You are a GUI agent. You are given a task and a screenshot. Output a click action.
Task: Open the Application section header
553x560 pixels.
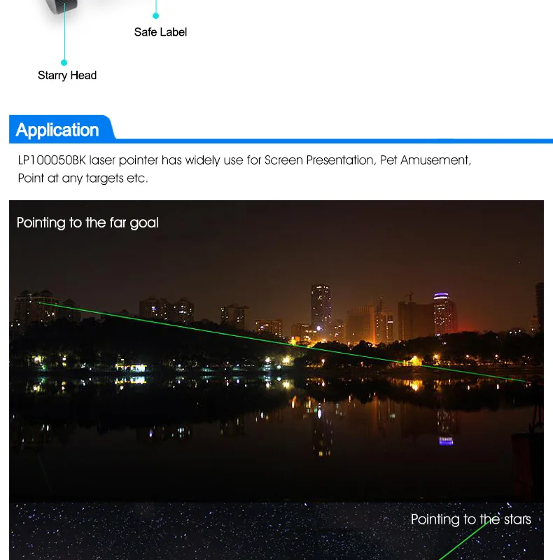tap(58, 129)
